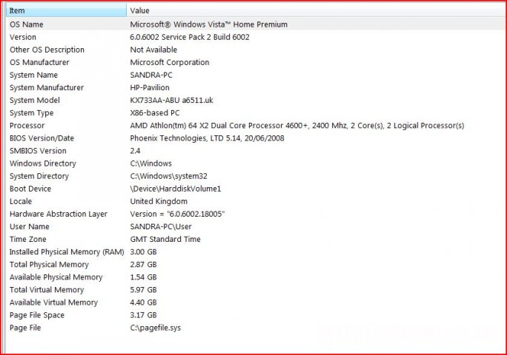Select the Windows Directory row
Screen dimensions: 507x355
click(43, 163)
